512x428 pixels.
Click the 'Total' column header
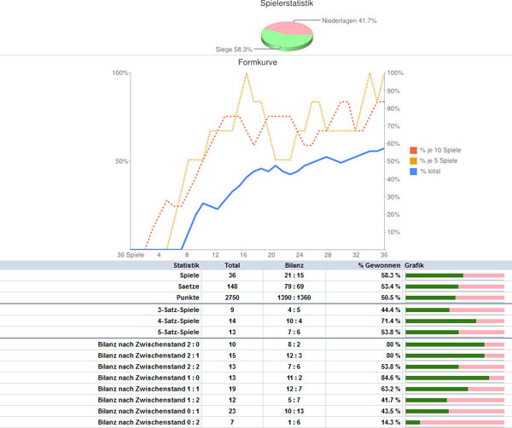click(232, 265)
